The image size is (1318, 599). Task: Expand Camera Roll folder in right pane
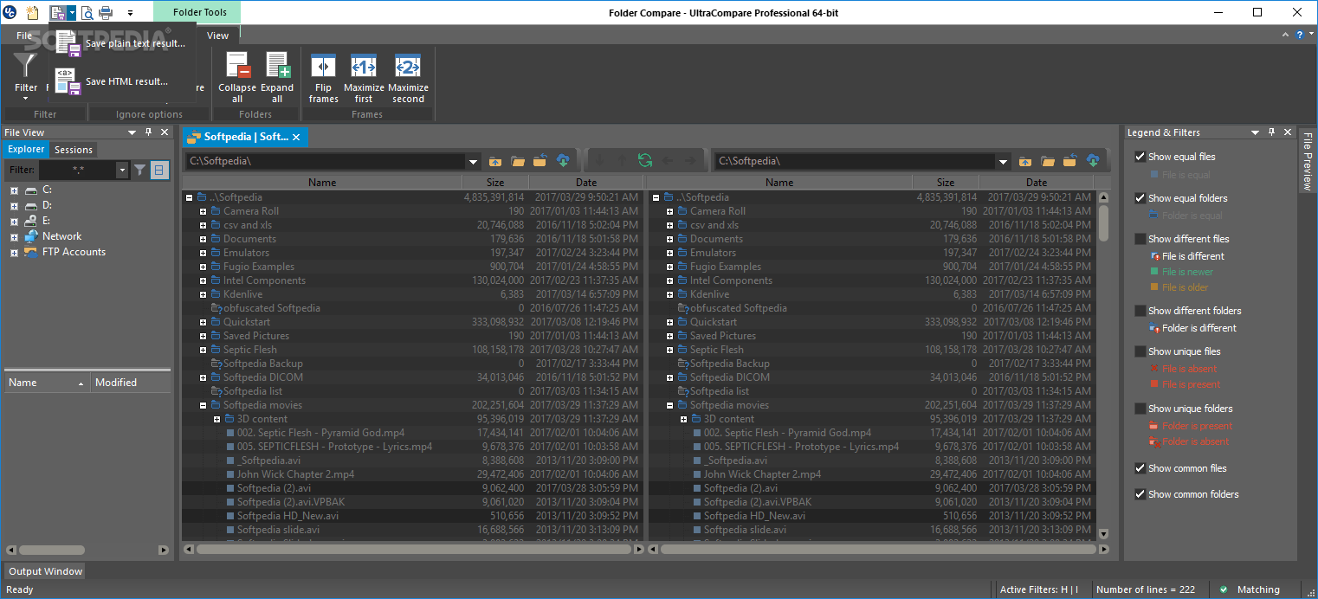pos(669,211)
